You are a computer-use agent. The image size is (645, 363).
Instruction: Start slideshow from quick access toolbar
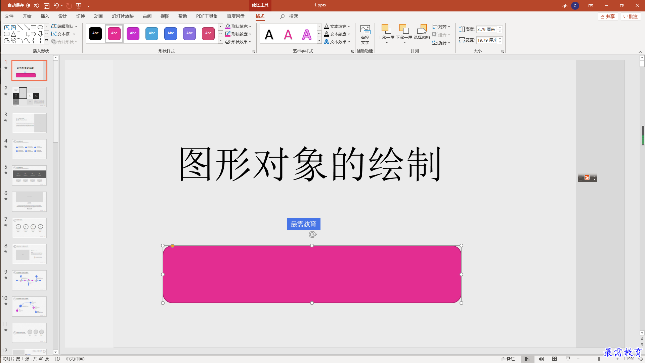(x=79, y=6)
